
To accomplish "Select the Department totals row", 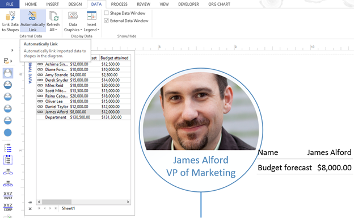I will point(83,118).
